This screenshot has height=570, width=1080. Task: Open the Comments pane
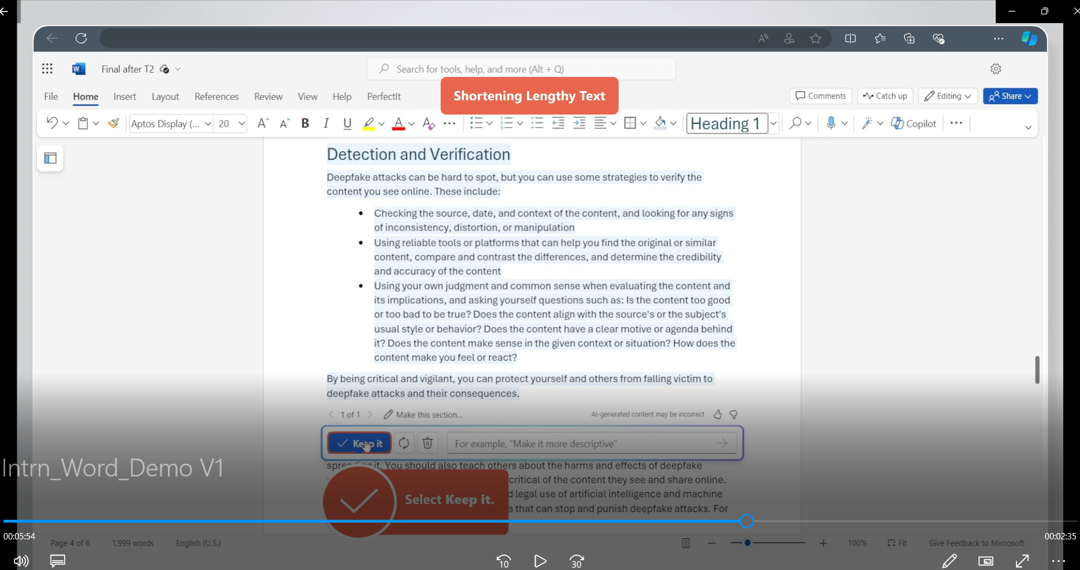pos(820,96)
